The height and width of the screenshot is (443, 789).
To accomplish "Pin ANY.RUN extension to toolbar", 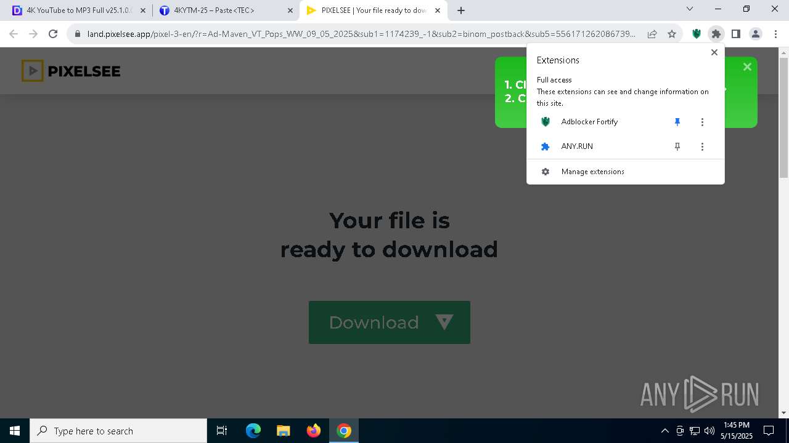I will pyautogui.click(x=677, y=146).
